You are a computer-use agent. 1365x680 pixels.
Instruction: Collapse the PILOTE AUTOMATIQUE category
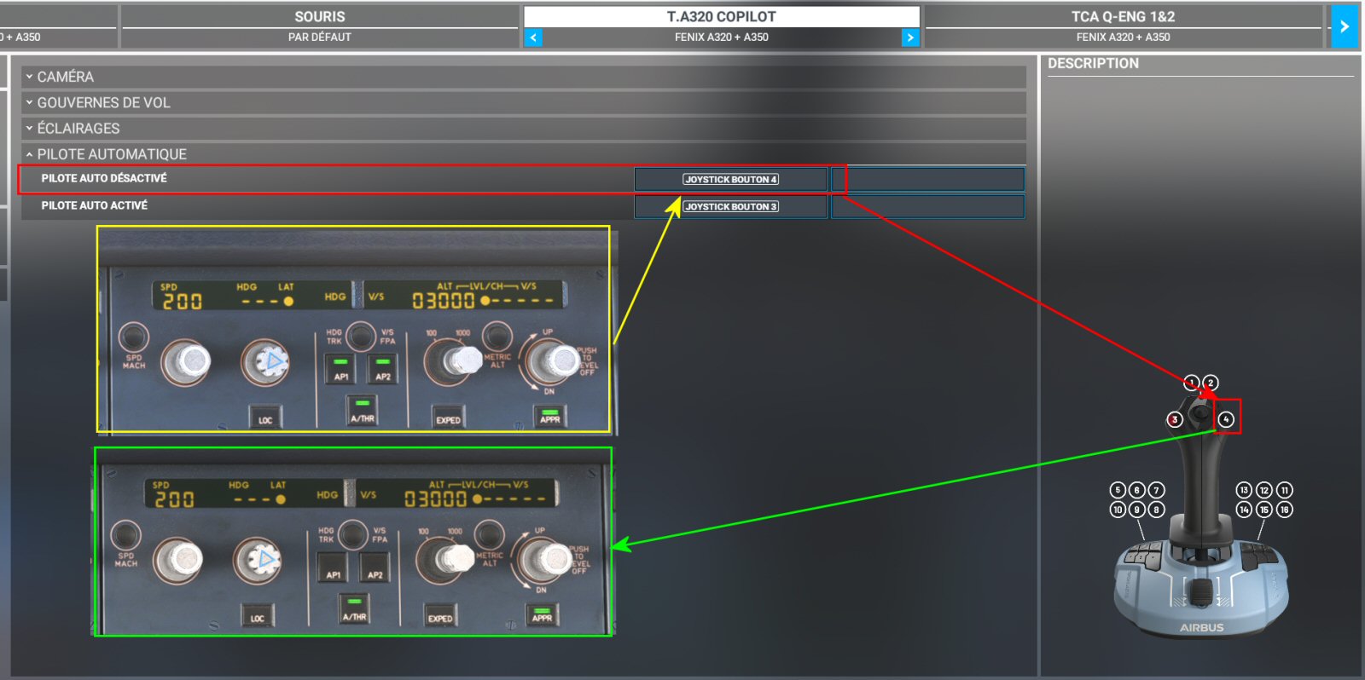[524, 154]
